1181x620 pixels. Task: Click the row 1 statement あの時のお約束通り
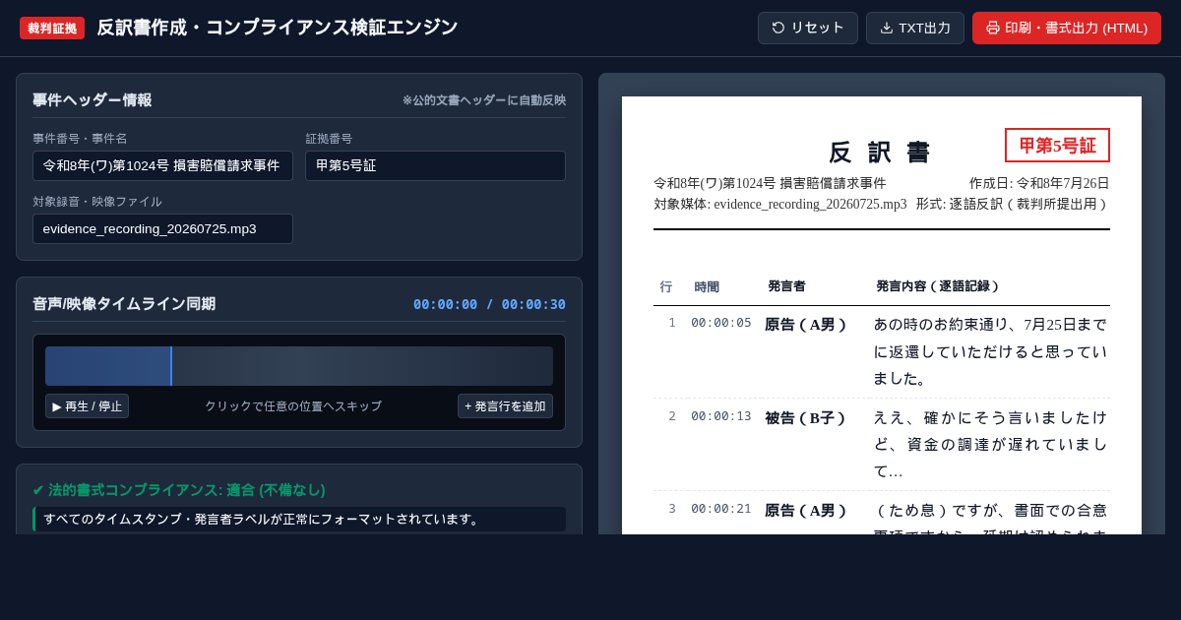(990, 351)
